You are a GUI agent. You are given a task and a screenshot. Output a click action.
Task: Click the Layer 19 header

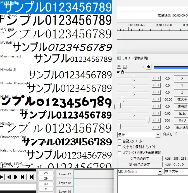pos(65,190)
